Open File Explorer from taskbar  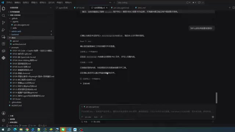coord(21,129)
